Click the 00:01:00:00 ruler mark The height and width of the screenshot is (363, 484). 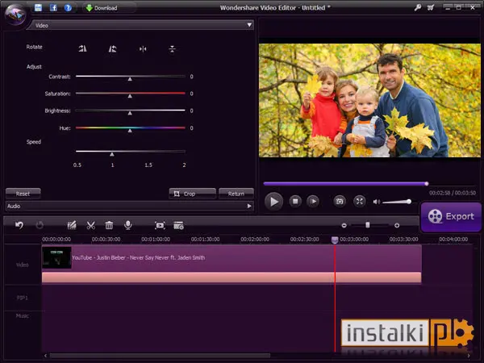[x=156, y=240]
